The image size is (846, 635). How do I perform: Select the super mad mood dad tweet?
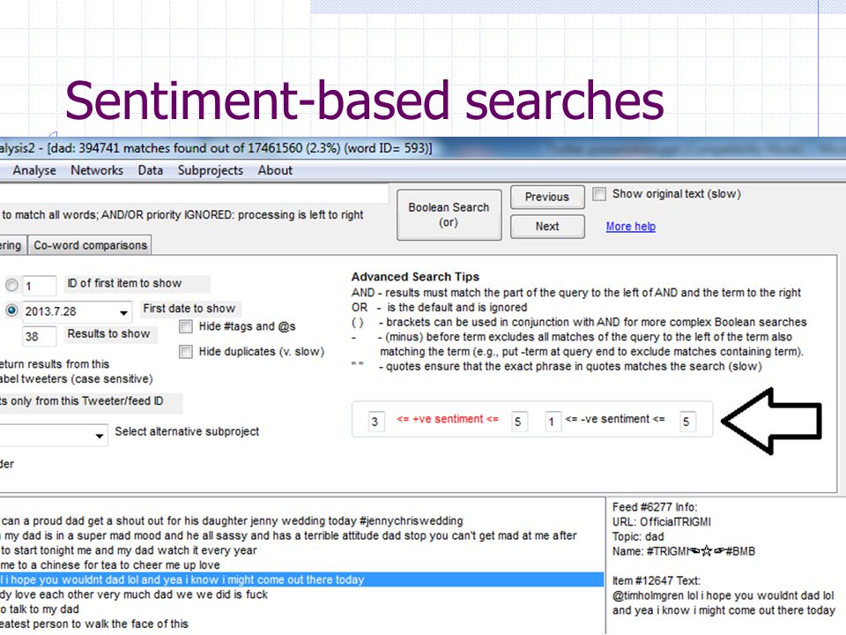(x=301, y=535)
